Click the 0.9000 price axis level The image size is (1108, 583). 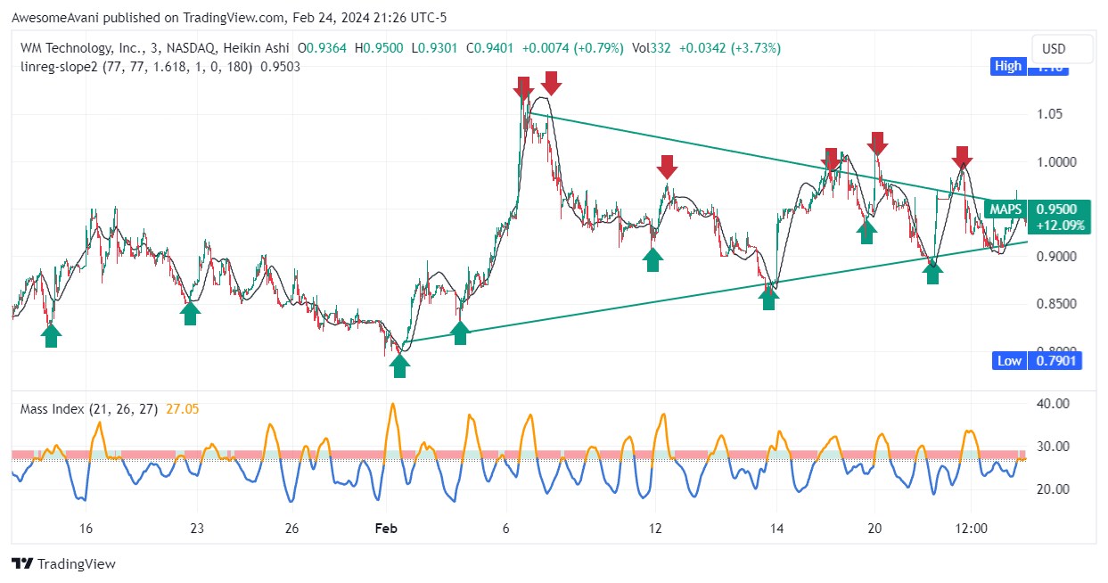pyautogui.click(x=1055, y=257)
